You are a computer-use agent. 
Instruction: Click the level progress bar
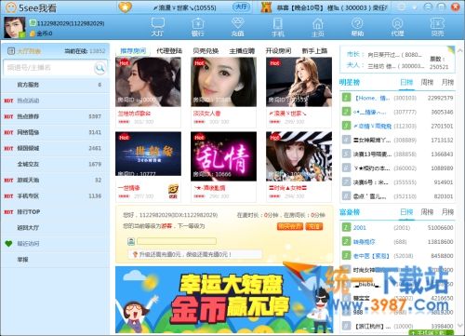tap(177, 241)
